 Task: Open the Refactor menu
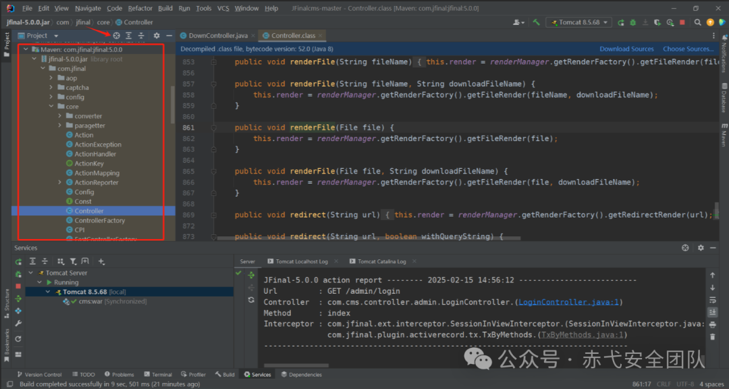pyautogui.click(x=140, y=8)
